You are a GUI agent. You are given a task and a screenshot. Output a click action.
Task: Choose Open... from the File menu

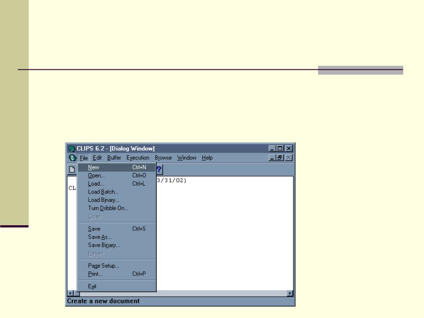tap(117, 175)
